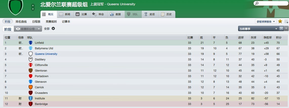Open the 转会 transfers tab

(x=99, y=14)
